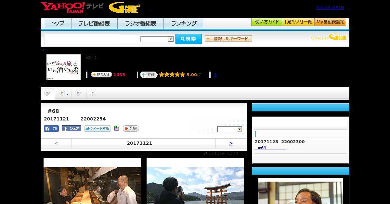Click the 20171121 date label in navigation bar
The height and width of the screenshot is (204, 390).
click(x=139, y=143)
